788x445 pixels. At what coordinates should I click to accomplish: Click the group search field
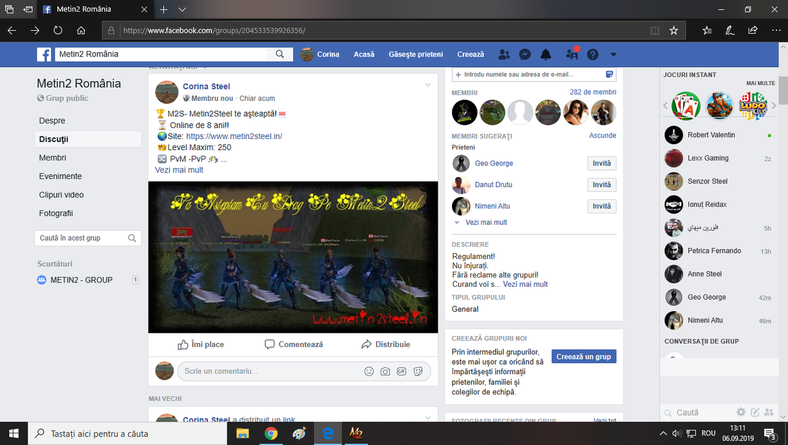pyautogui.click(x=88, y=238)
